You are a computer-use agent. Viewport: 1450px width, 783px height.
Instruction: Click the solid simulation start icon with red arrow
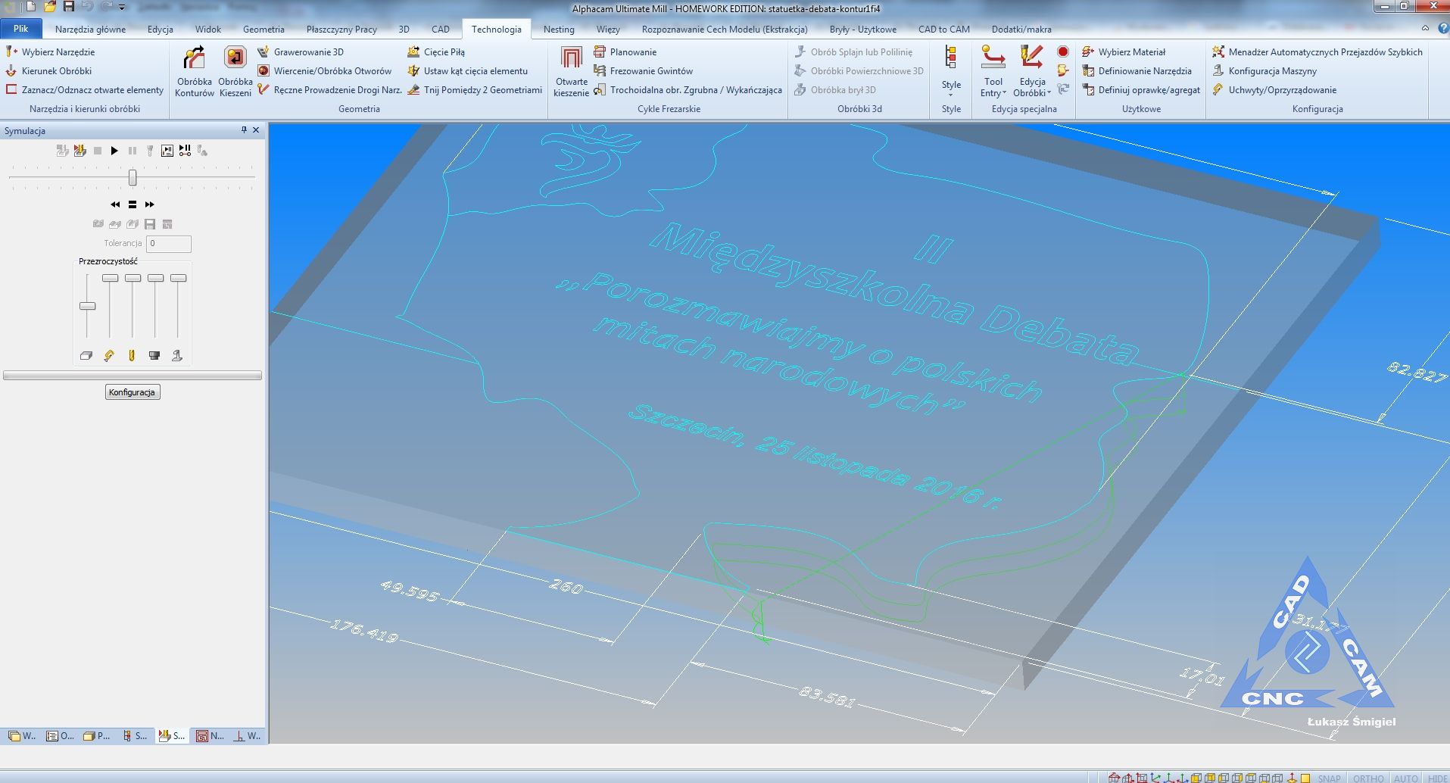click(x=80, y=151)
